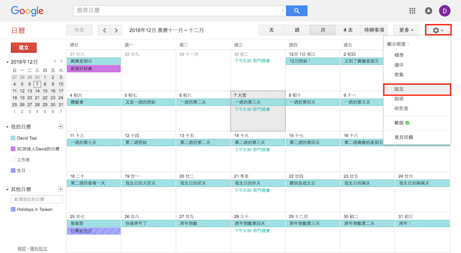Screen dimensions: 461x253
Task: Click the red 建立 button
Action: (x=24, y=47)
